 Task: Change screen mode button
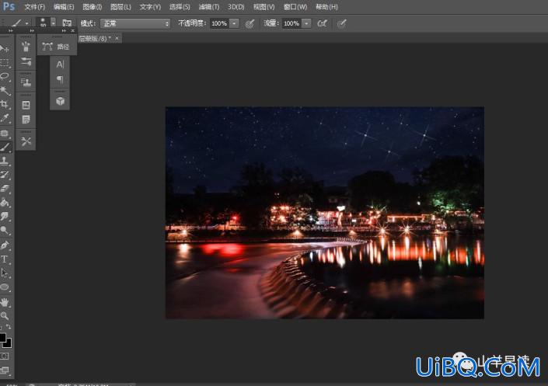5,370
